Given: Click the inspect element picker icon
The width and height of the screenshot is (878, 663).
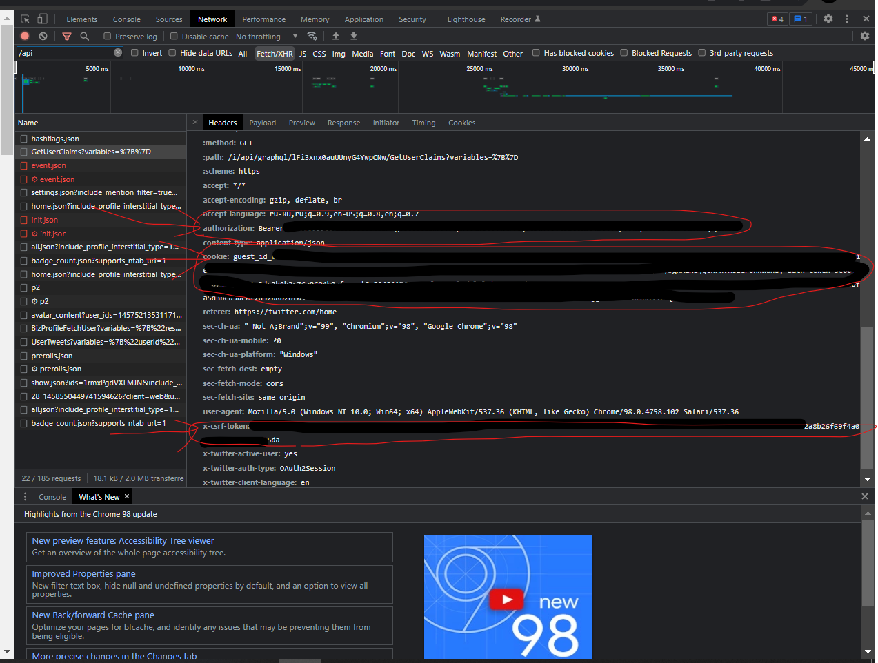Looking at the screenshot, I should tap(26, 19).
